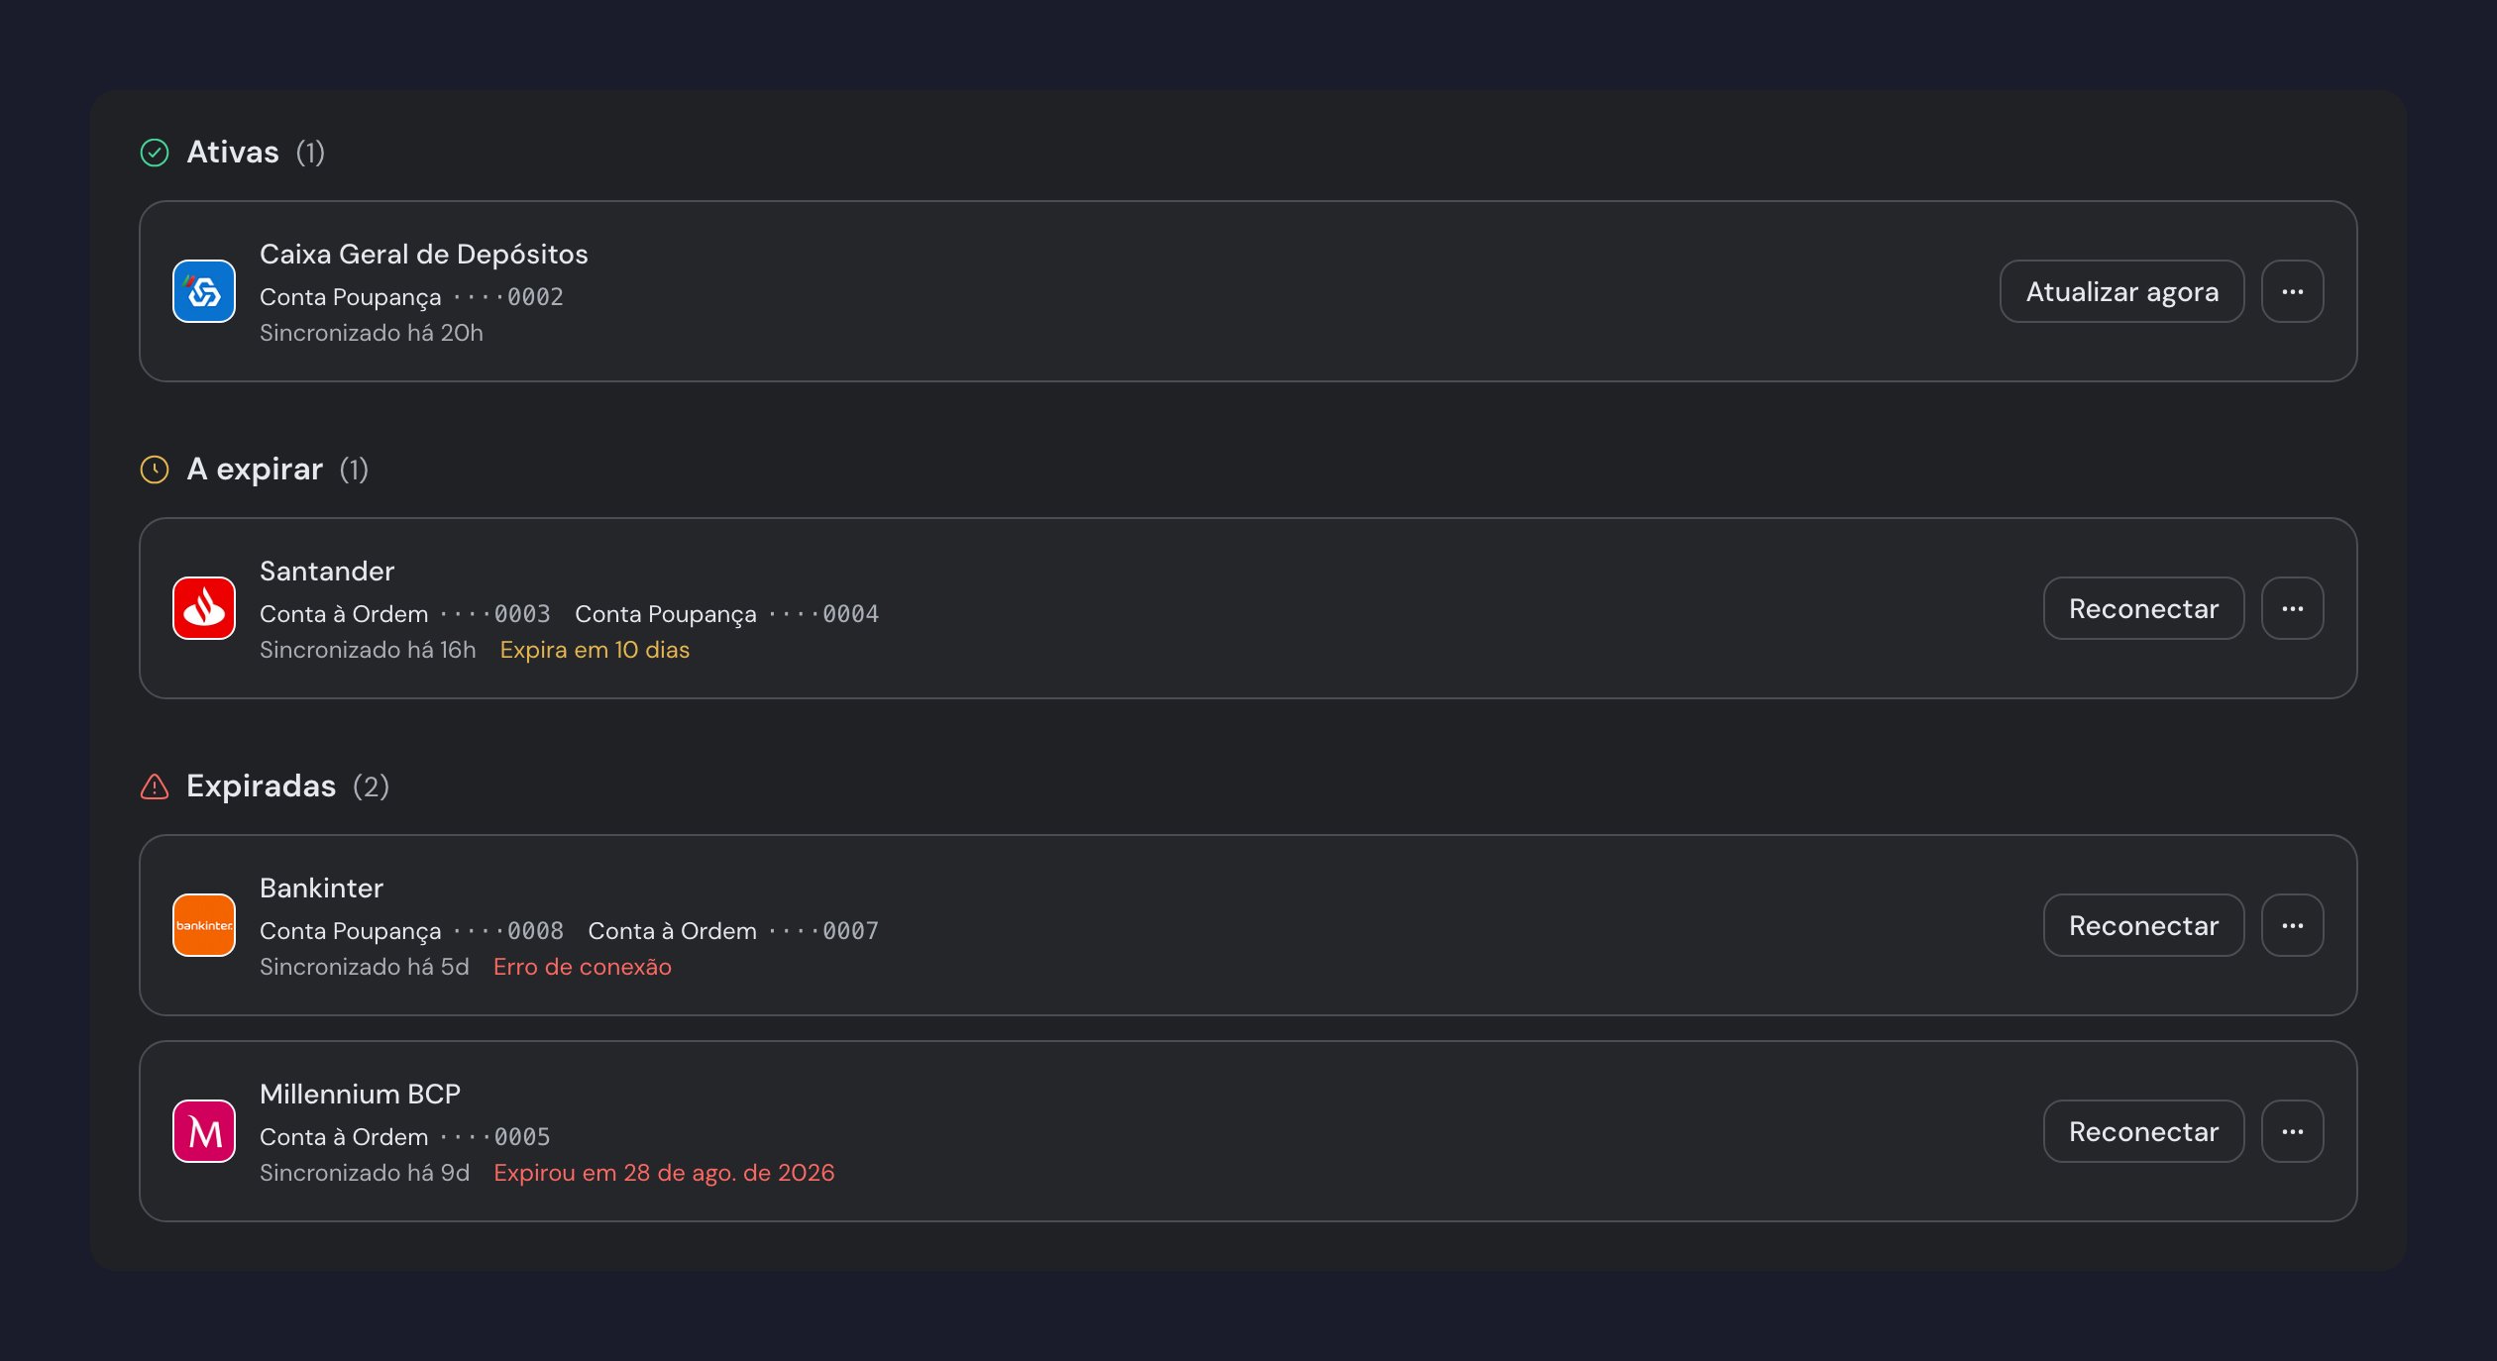
Task: Click the Expiradas section heading
Action: pos(262,786)
